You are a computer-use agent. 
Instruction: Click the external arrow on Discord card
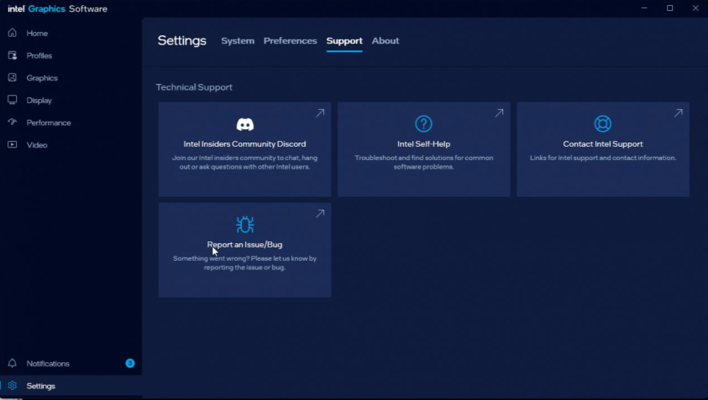coord(320,113)
